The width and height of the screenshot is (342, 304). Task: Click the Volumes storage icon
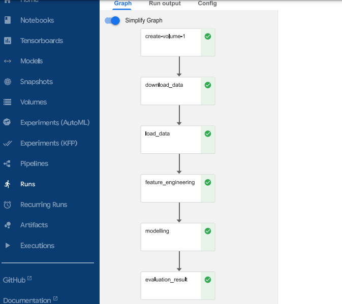pos(8,102)
